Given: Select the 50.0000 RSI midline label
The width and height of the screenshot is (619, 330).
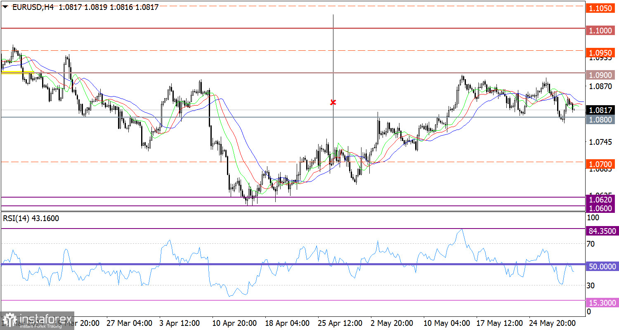Looking at the screenshot, I should coord(602,266).
